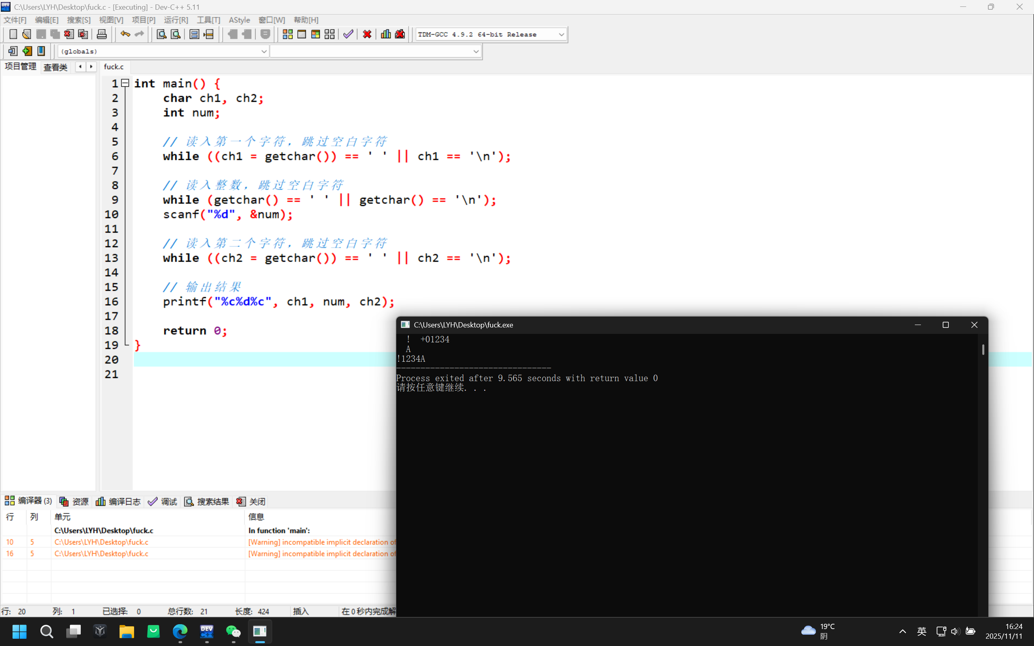
Task: Click the New file toolbar icon
Action: (x=13, y=34)
